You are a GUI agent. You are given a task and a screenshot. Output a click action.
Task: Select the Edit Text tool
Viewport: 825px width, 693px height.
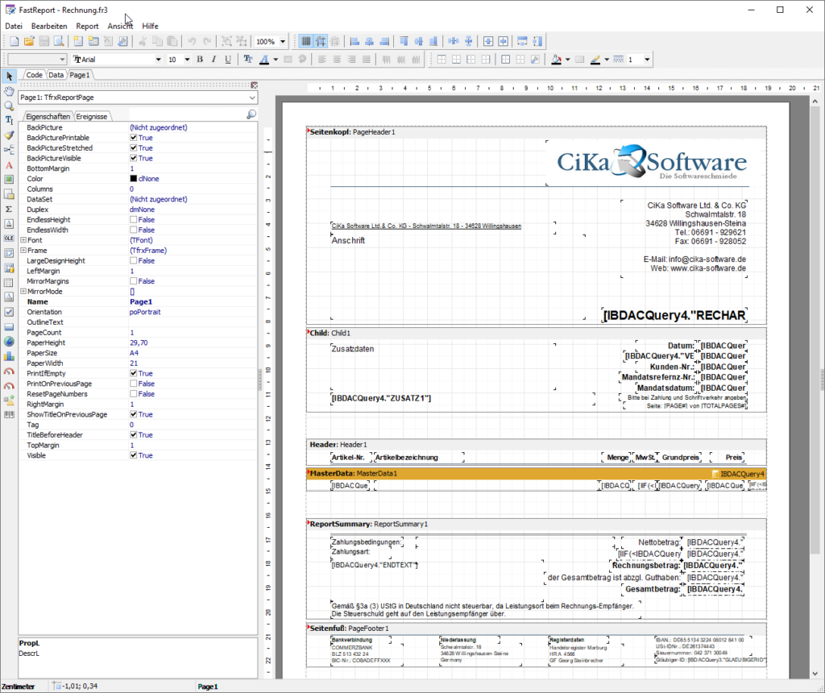(9, 121)
